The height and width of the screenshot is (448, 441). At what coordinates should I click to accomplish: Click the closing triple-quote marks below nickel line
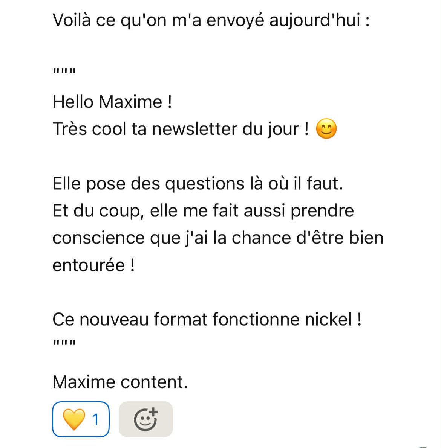click(64, 342)
